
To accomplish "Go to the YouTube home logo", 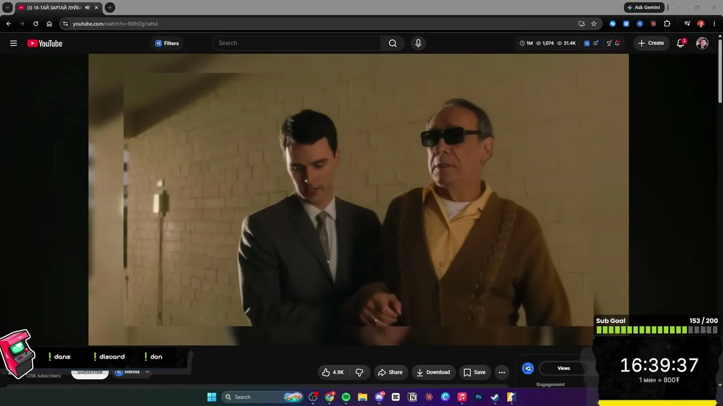I will pyautogui.click(x=45, y=43).
